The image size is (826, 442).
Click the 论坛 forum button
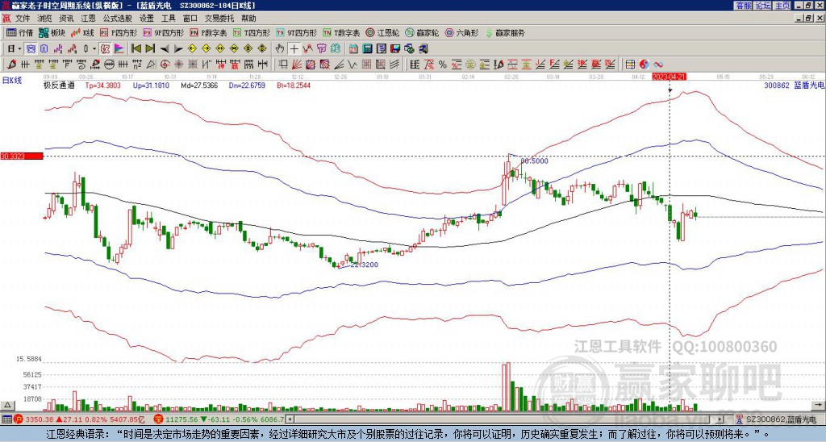(763, 6)
